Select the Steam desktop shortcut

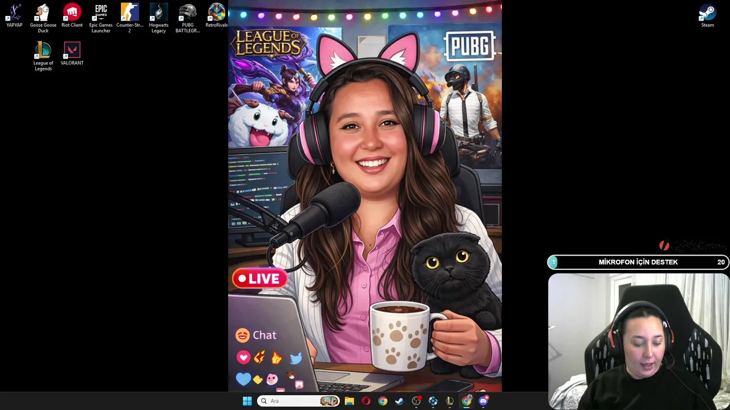[x=707, y=16]
